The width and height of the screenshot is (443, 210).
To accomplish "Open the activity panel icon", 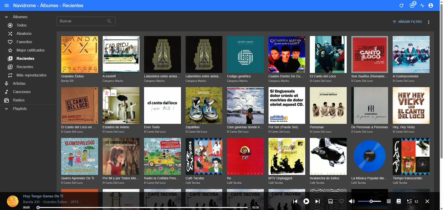I will tap(422, 6).
